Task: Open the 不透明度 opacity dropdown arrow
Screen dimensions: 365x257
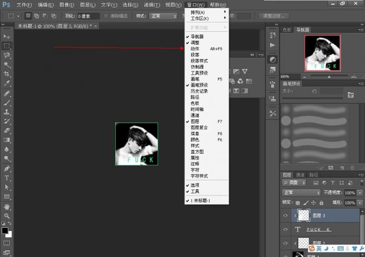Action: [x=360, y=193]
